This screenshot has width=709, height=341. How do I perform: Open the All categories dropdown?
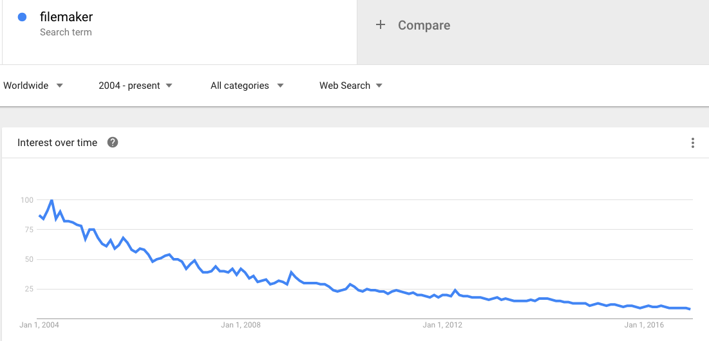pos(247,86)
